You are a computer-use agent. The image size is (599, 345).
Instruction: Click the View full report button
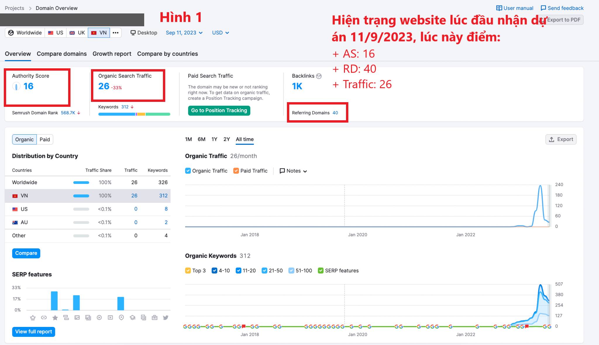click(34, 332)
